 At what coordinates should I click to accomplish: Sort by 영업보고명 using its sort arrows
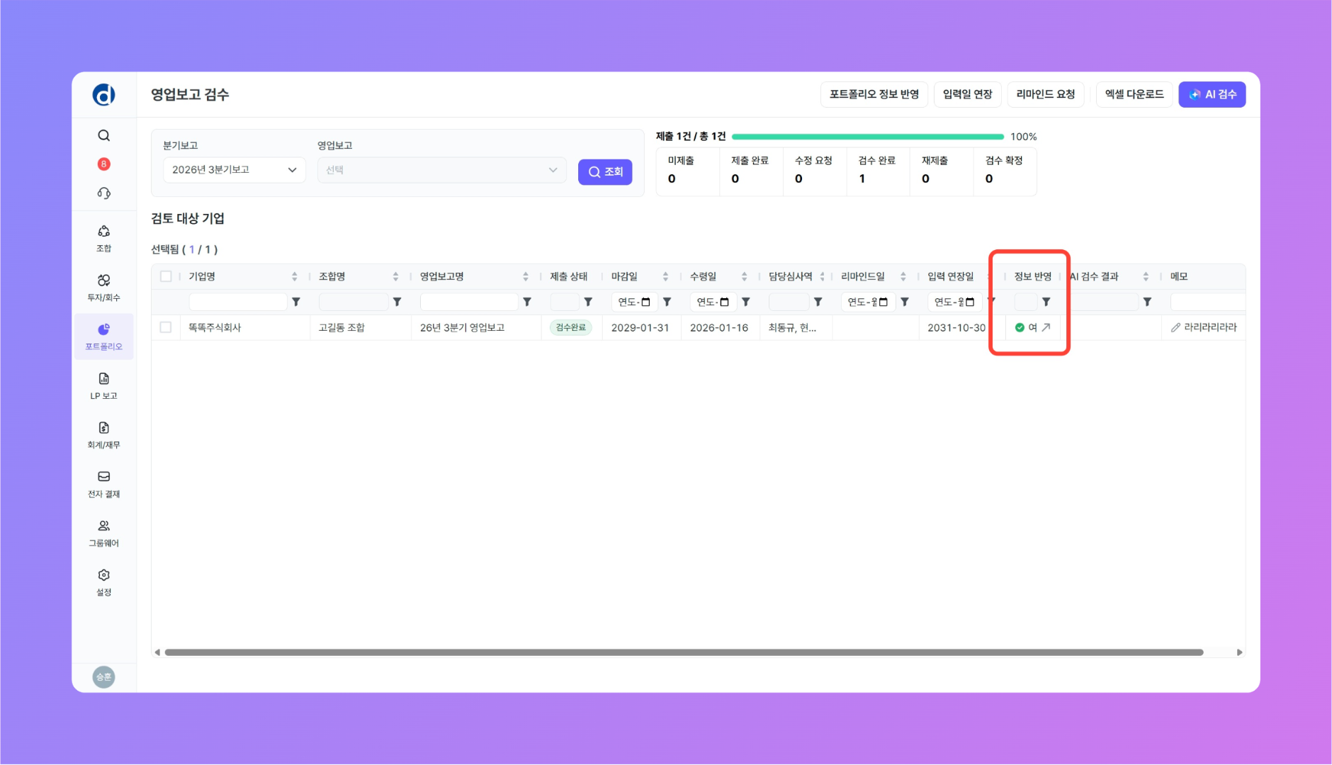click(x=526, y=276)
